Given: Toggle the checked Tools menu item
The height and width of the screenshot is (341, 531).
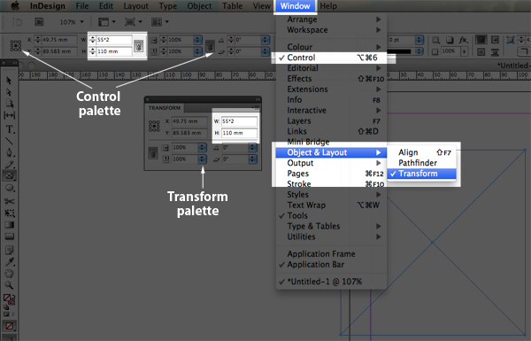Looking at the screenshot, I should [331, 215].
